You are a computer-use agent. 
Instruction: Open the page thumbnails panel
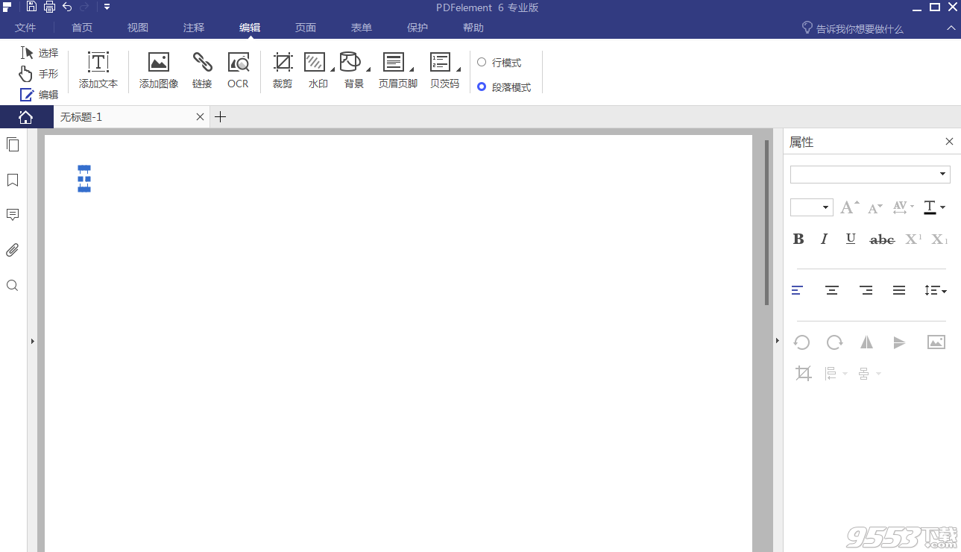coord(13,145)
